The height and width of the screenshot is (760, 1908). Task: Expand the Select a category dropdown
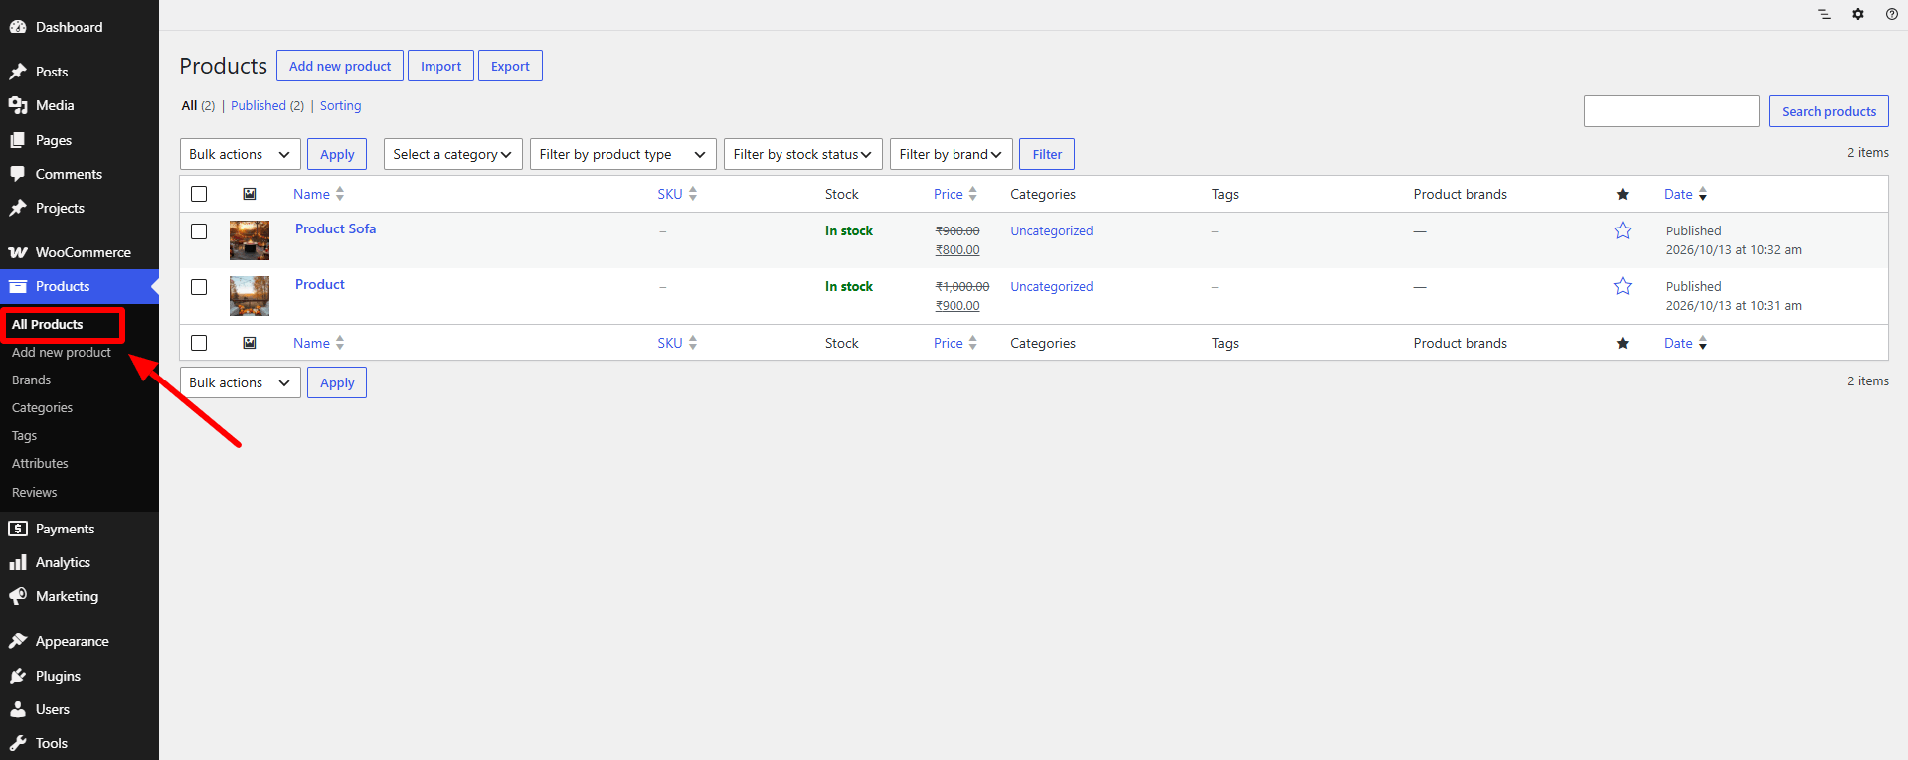click(453, 154)
